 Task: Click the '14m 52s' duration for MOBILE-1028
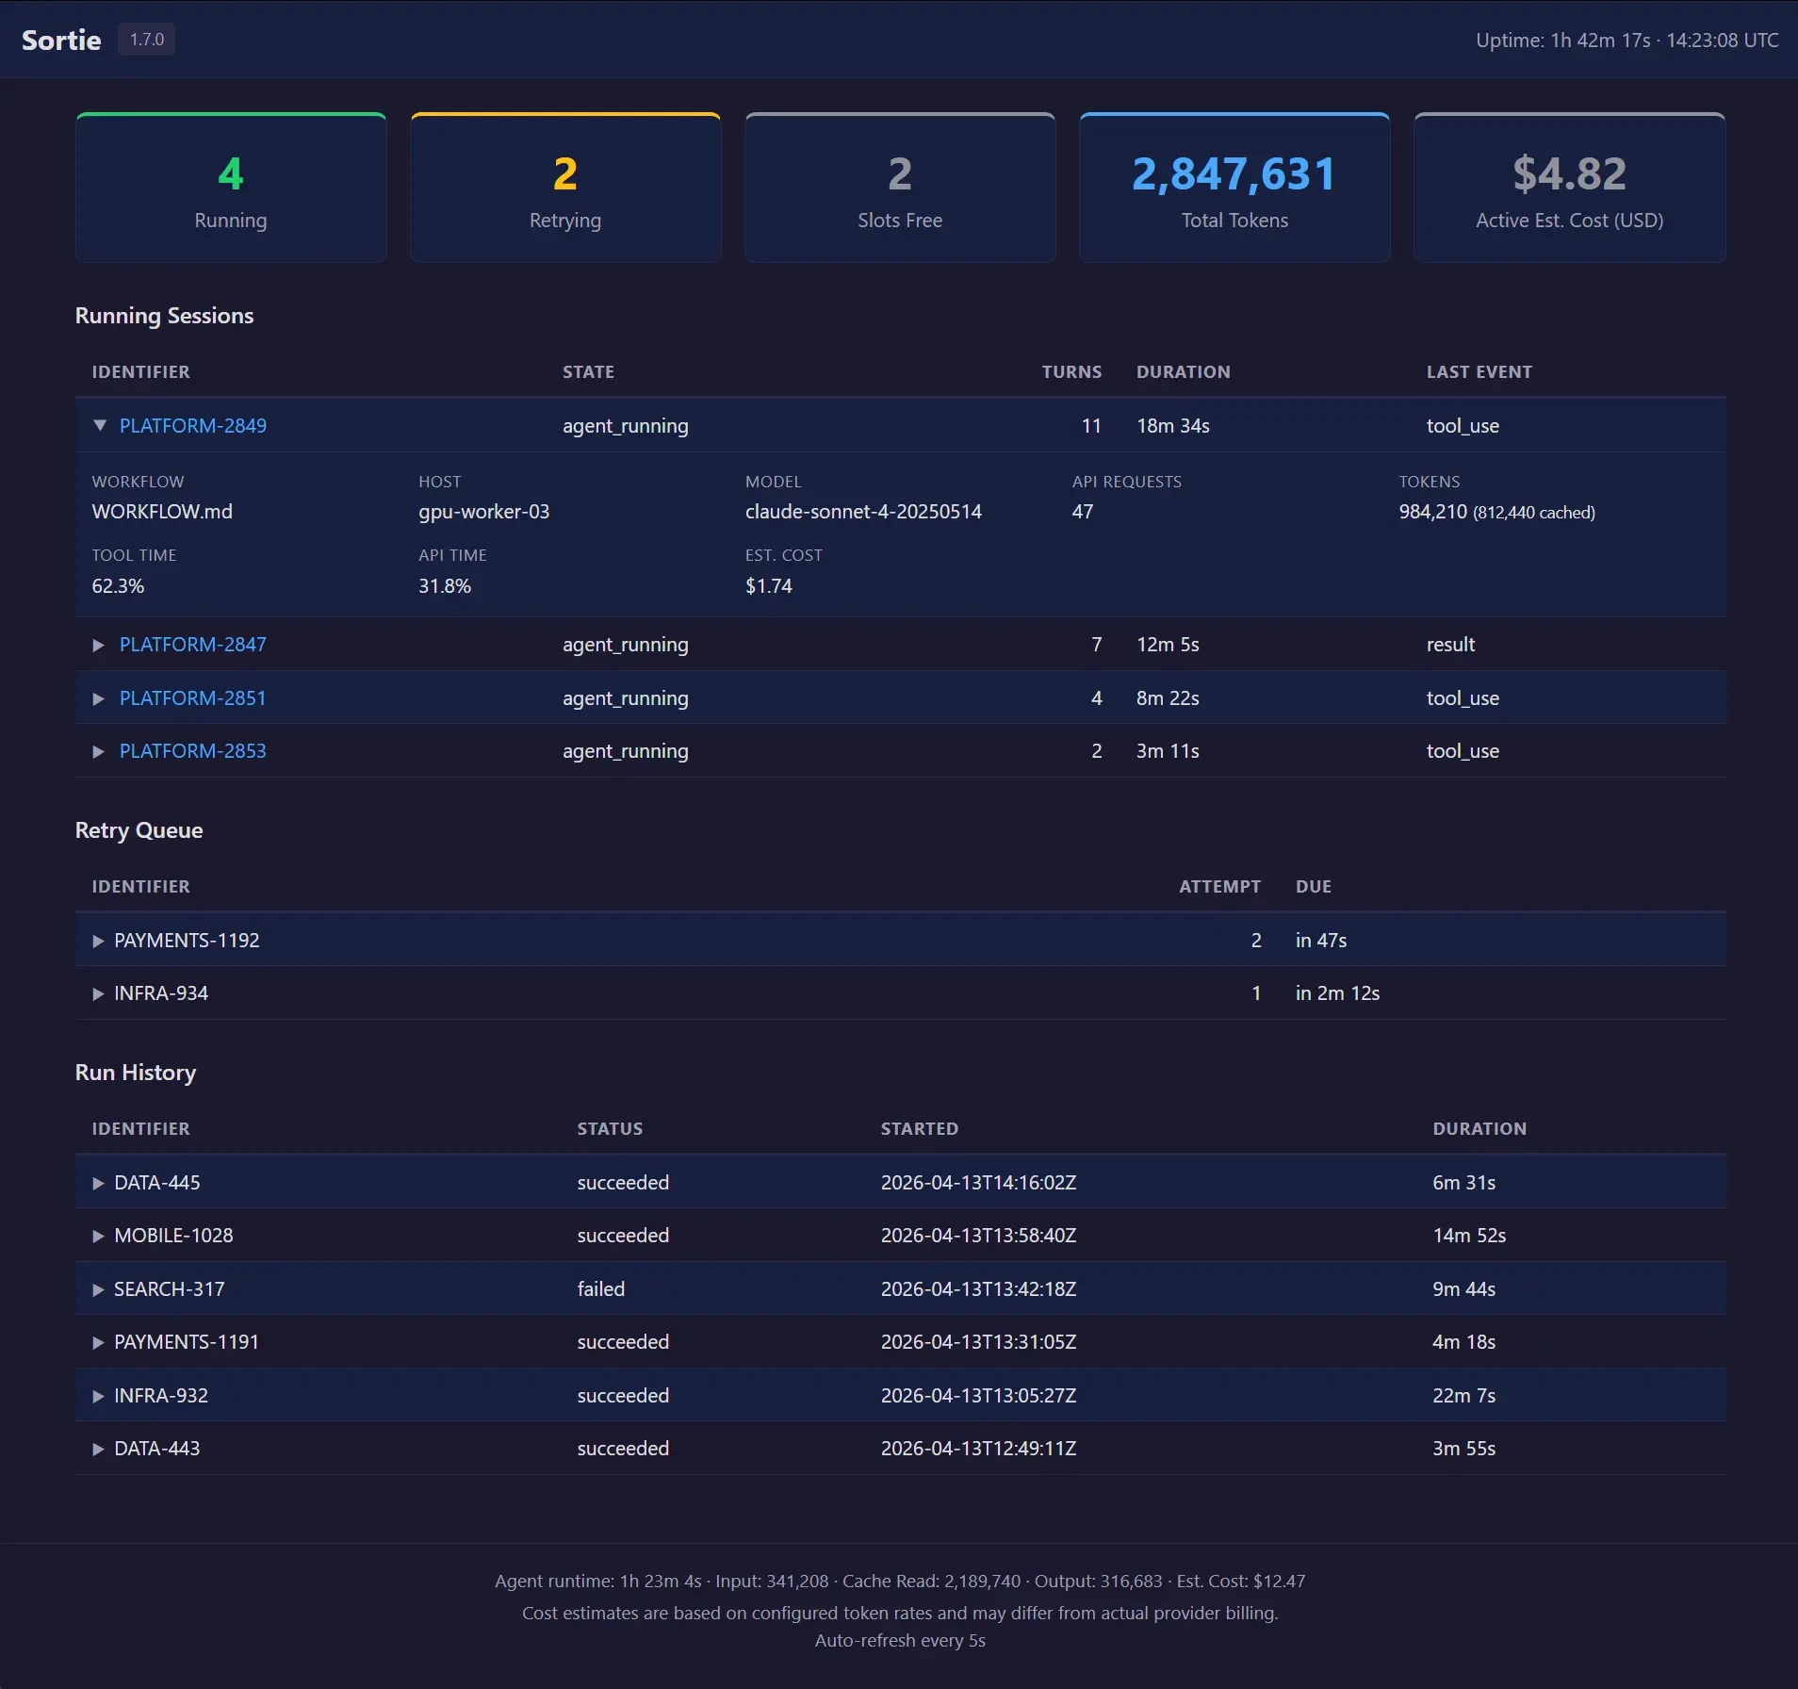[1469, 1236]
